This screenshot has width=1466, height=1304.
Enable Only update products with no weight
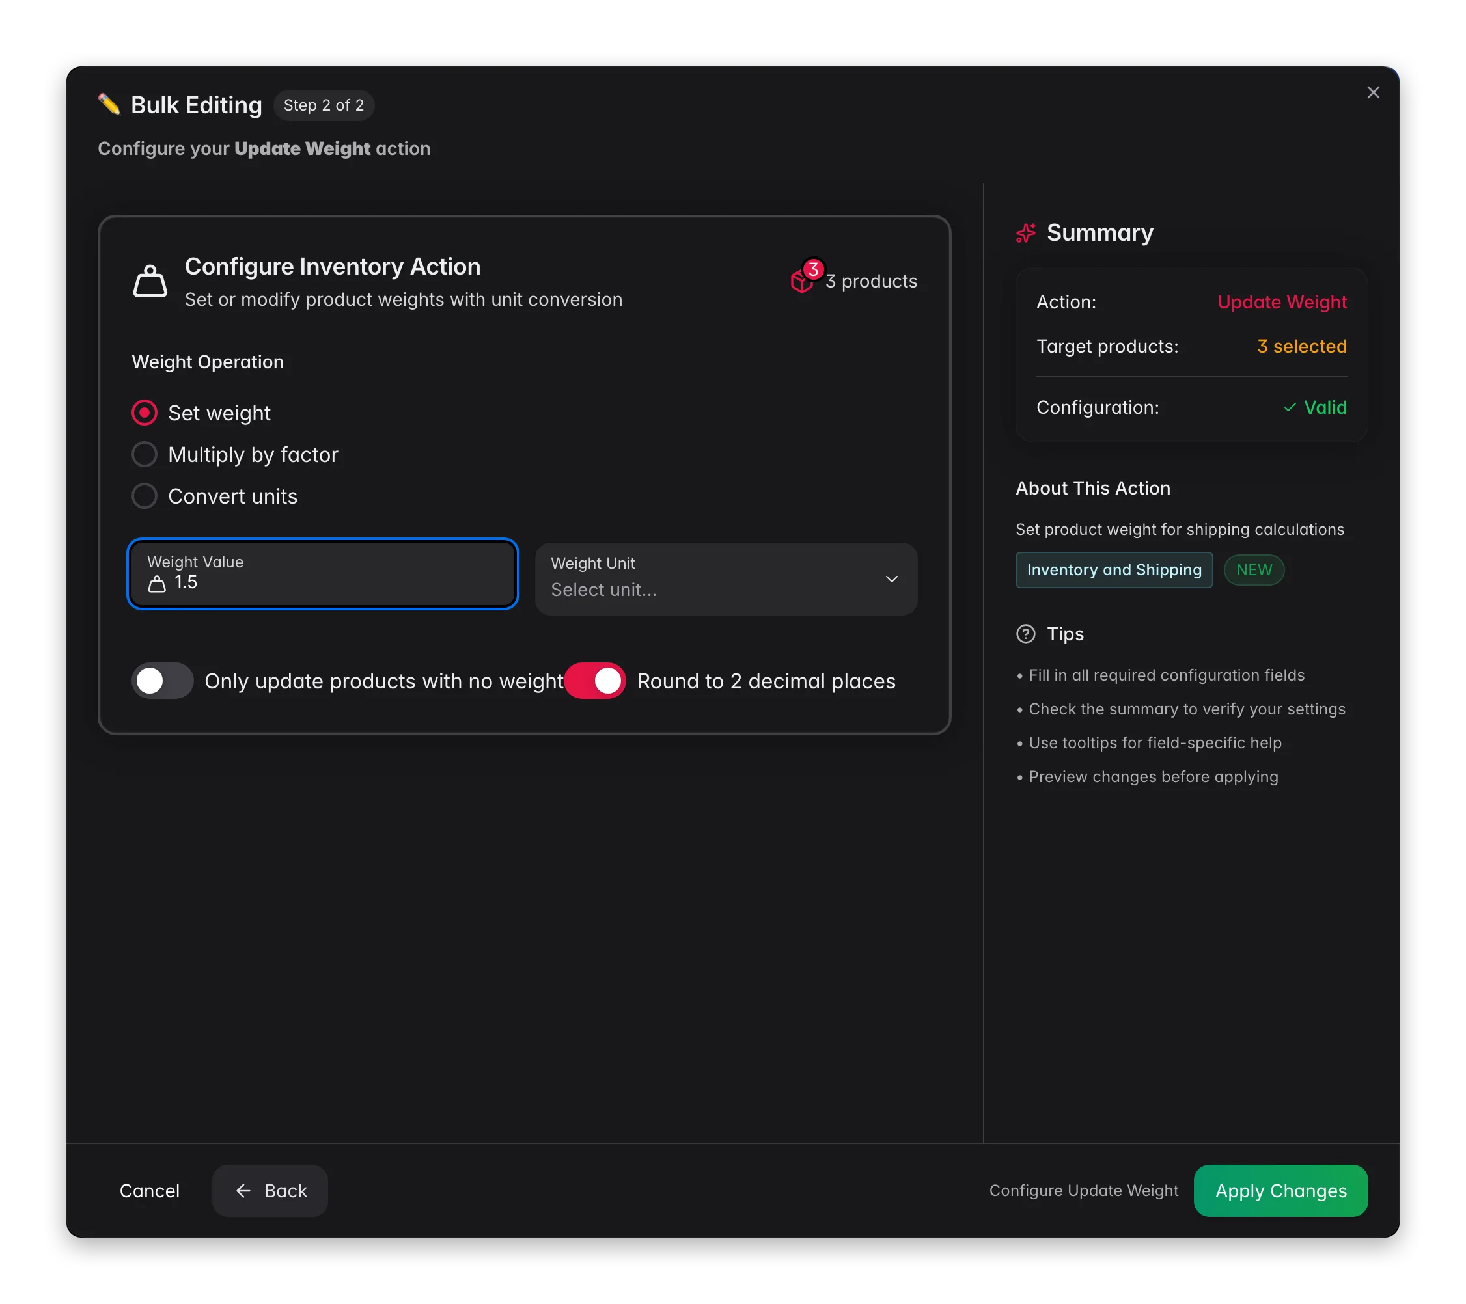(163, 681)
